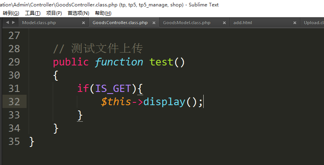Viewport: 324px width, 165px height.
Task: Open the 转到(G) menu
Action: pyautogui.click(x=11, y=13)
